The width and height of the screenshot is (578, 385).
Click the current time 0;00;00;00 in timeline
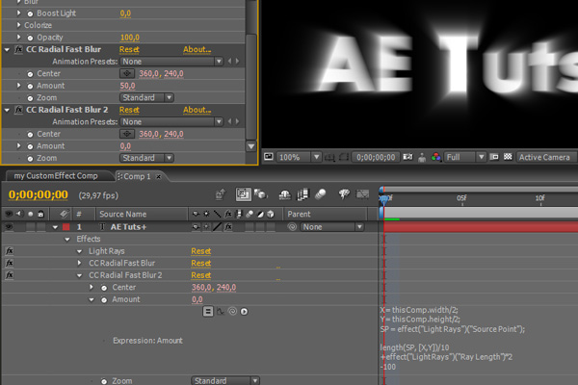38,194
